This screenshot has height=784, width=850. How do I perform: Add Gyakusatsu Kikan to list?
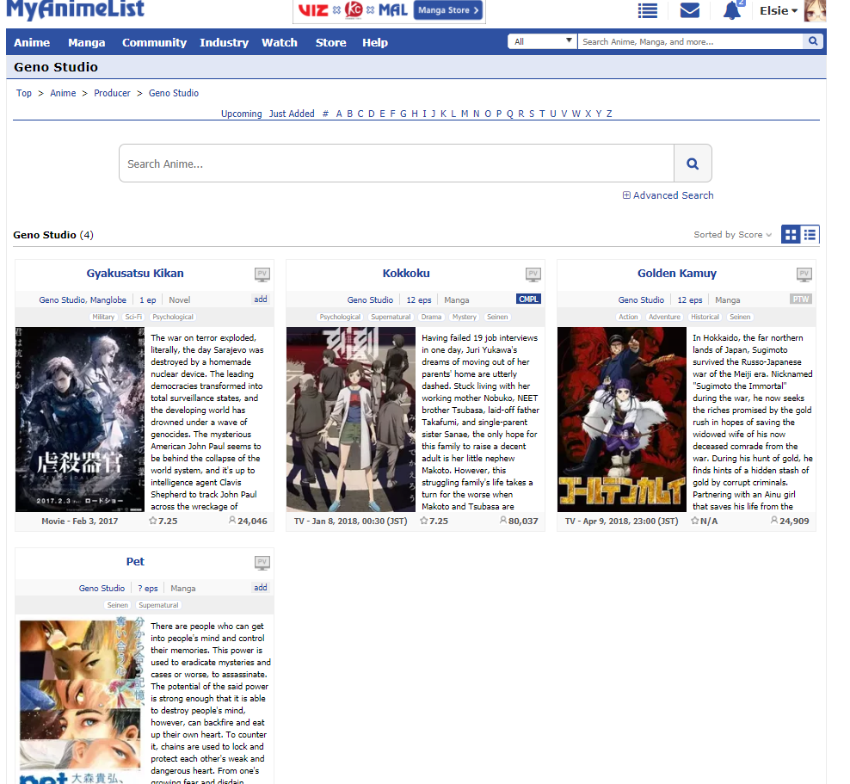261,299
